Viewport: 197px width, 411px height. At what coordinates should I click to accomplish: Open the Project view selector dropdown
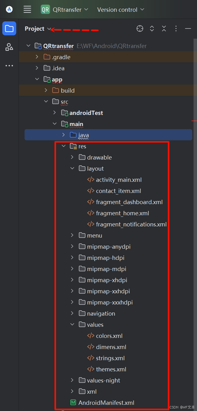38,28
